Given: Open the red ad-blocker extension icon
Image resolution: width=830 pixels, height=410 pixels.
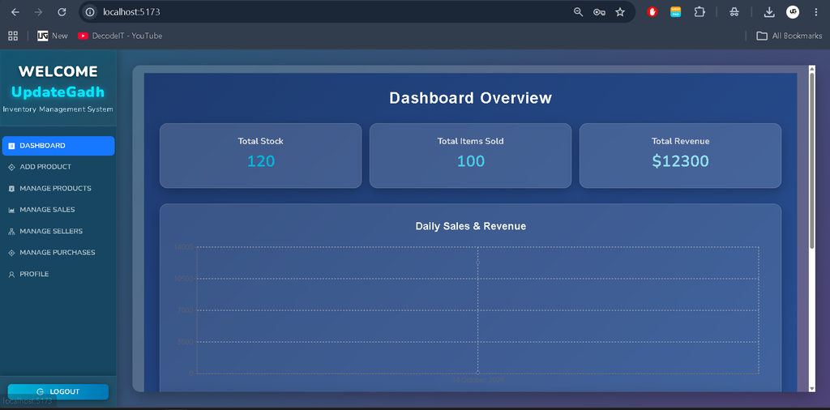Looking at the screenshot, I should click(x=652, y=11).
